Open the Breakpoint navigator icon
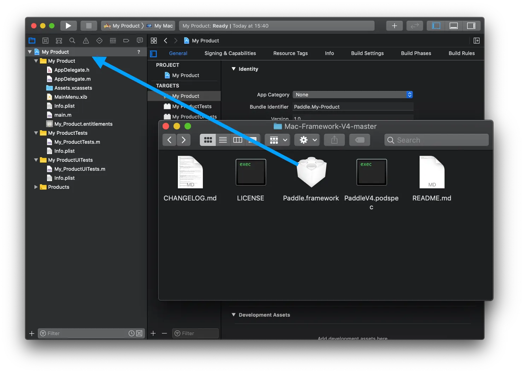The height and width of the screenshot is (373, 524). pyautogui.click(x=126, y=41)
